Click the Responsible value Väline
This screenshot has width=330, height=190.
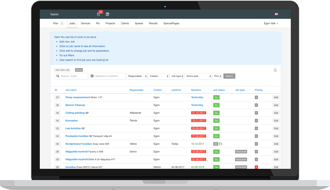coord(133,144)
